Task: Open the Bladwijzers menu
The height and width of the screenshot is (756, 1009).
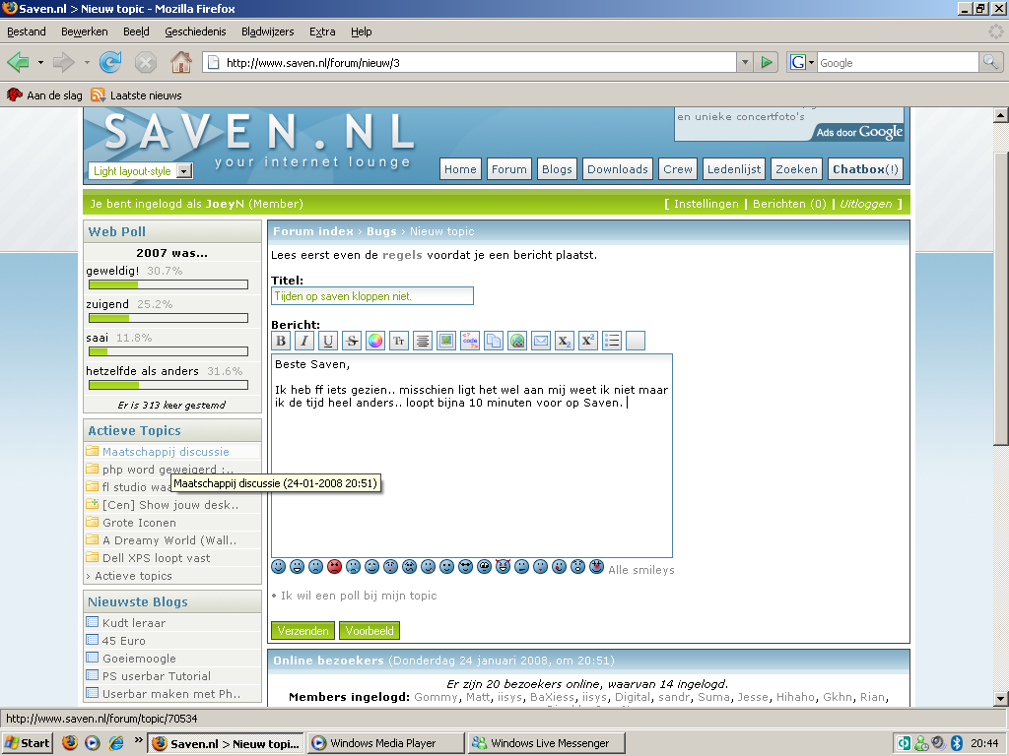Action: pos(267,31)
